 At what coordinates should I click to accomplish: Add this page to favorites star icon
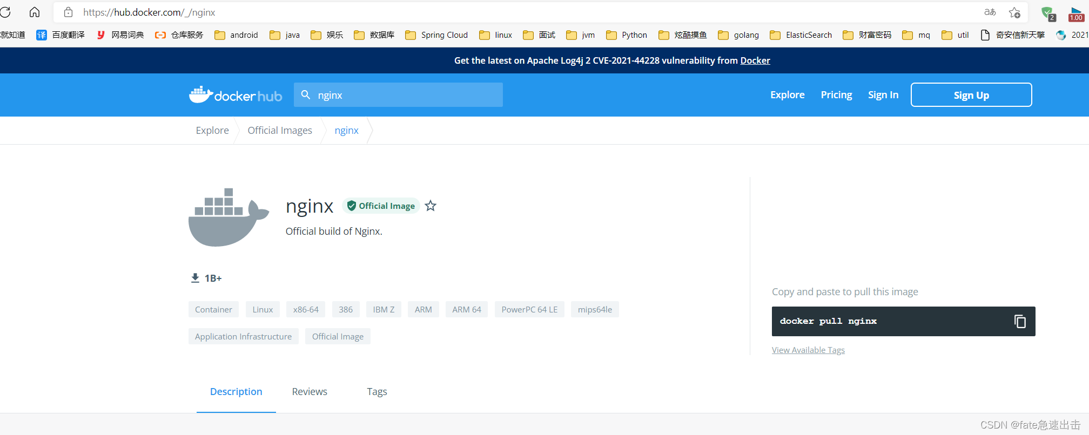point(1014,12)
